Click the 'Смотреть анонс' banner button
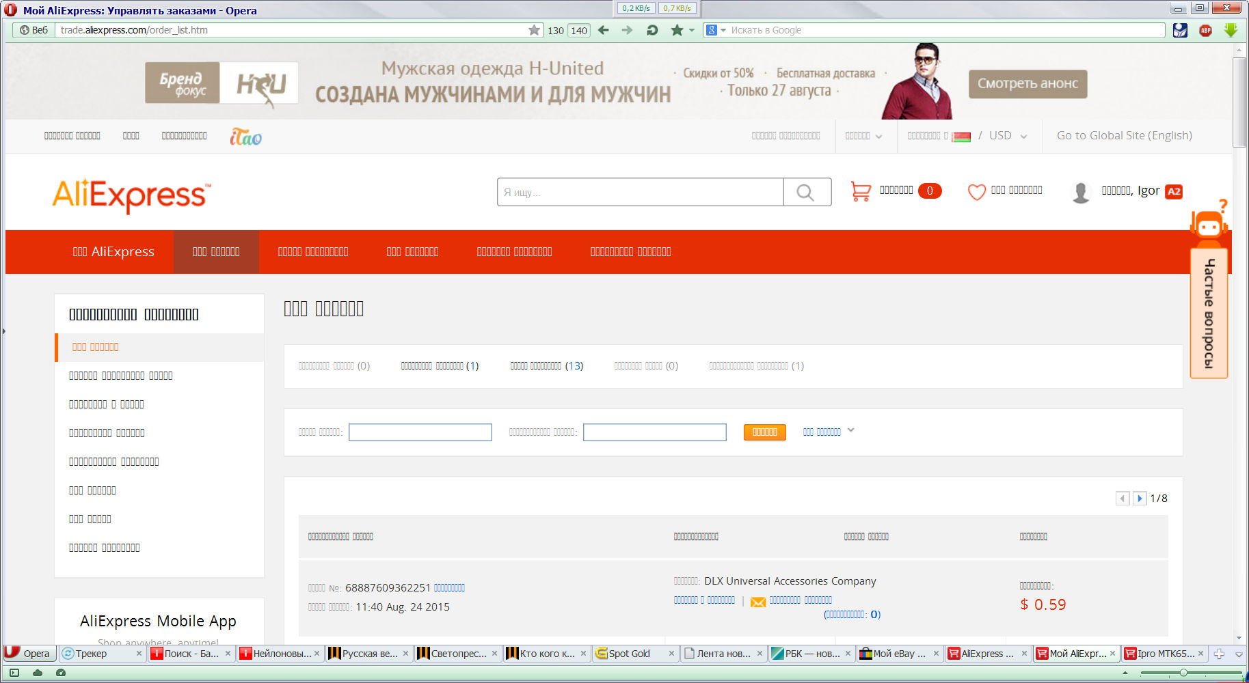This screenshot has height=683, width=1249. pyautogui.click(x=1028, y=83)
